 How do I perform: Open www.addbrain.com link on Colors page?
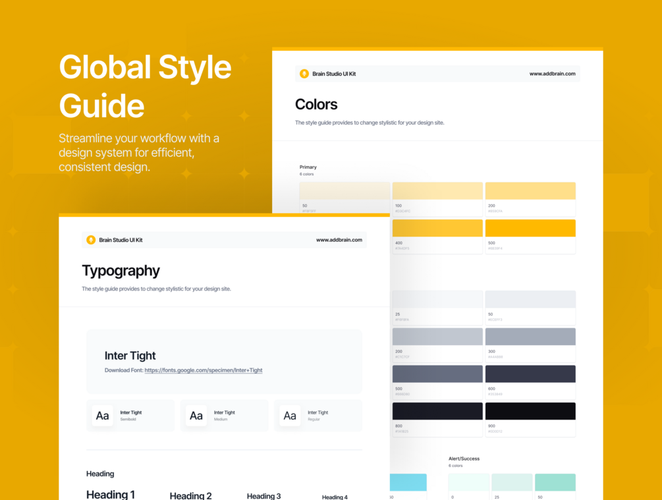[552, 74]
